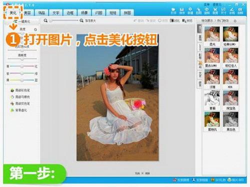Click the zoom in magnifier icon
This screenshot has width=250, height=187.
(81, 20)
